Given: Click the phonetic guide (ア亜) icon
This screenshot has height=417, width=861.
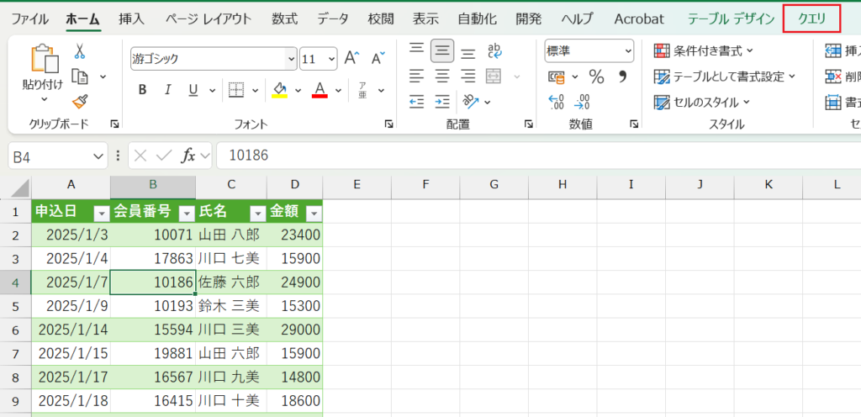Looking at the screenshot, I should pyautogui.click(x=363, y=90).
